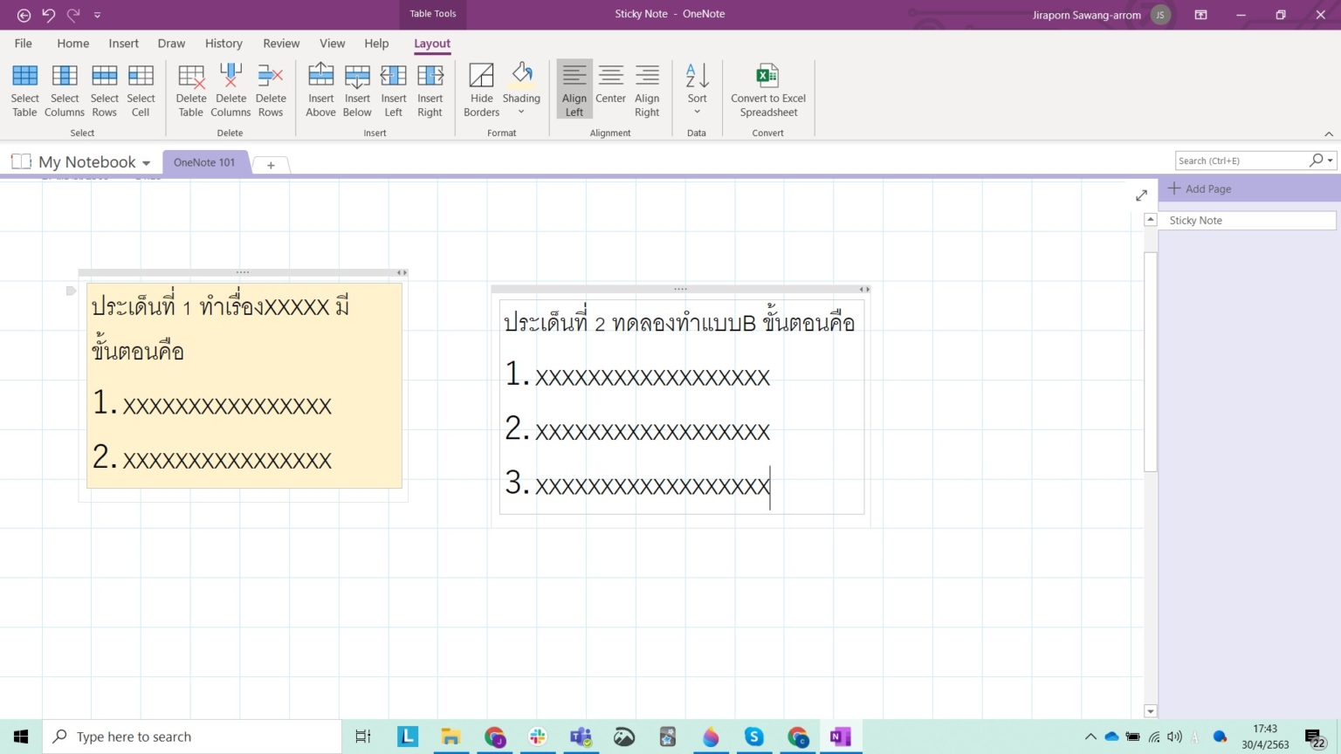
Task: Apply Hide Borders to the table
Action: click(x=481, y=89)
